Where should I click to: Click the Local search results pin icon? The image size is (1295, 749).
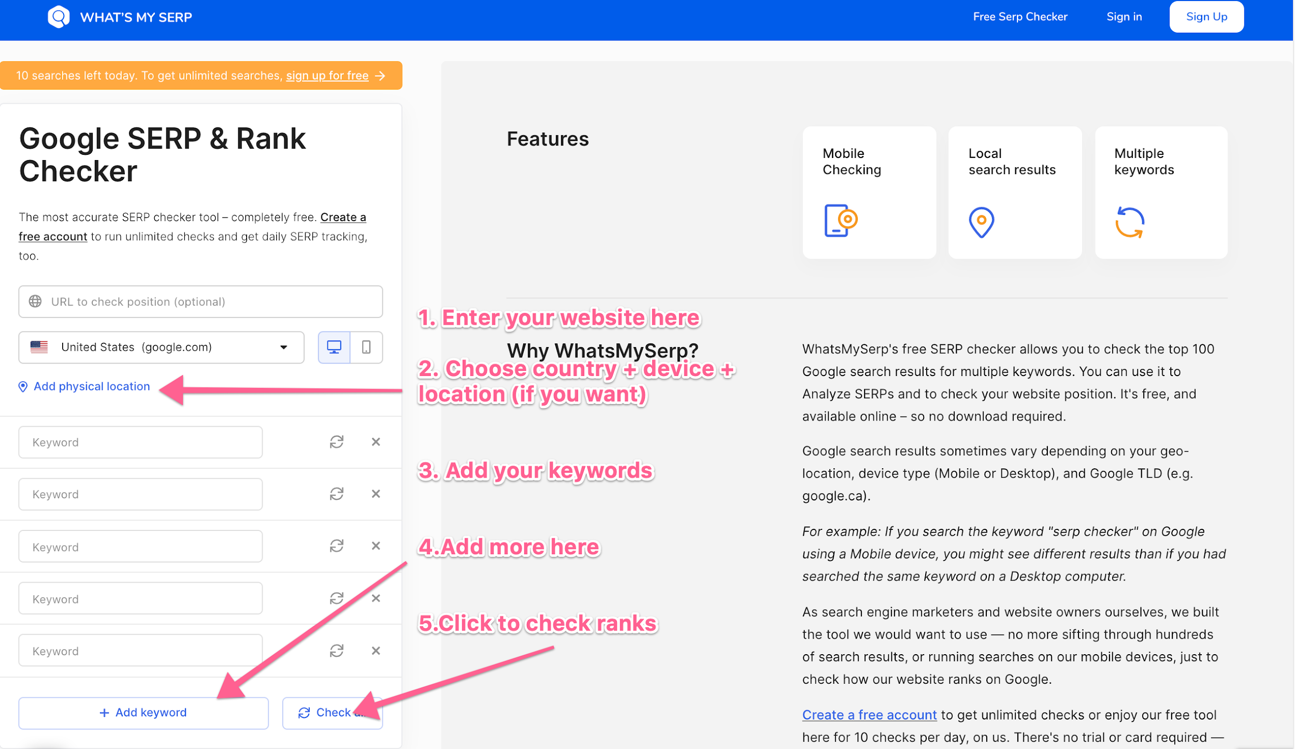click(x=981, y=223)
